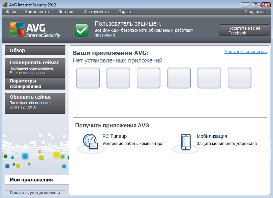Open Параметры сканирования options
Viewport: 273px width, 198px height.
coord(35,84)
